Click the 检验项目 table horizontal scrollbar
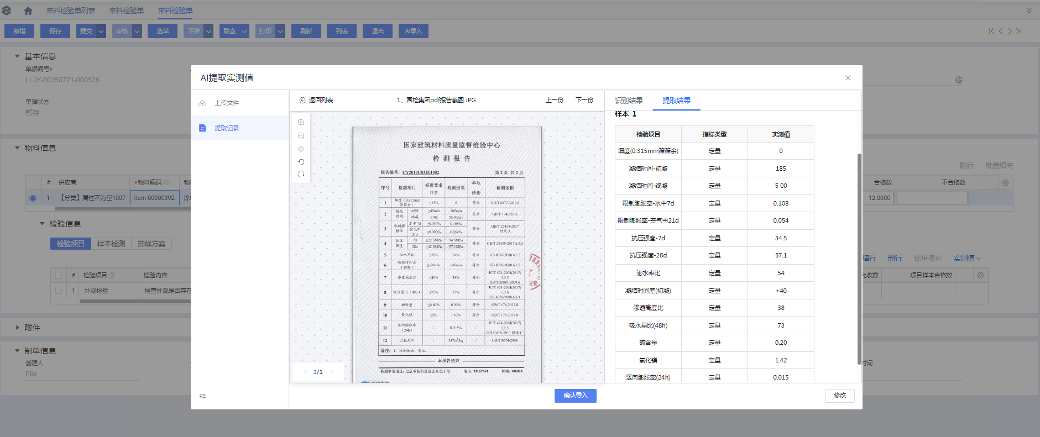 [135, 301]
